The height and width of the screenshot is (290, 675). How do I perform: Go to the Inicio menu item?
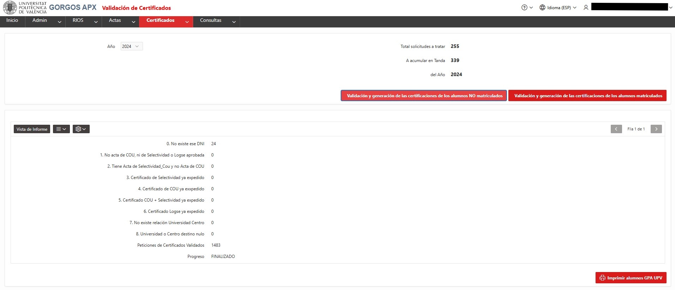(12, 20)
